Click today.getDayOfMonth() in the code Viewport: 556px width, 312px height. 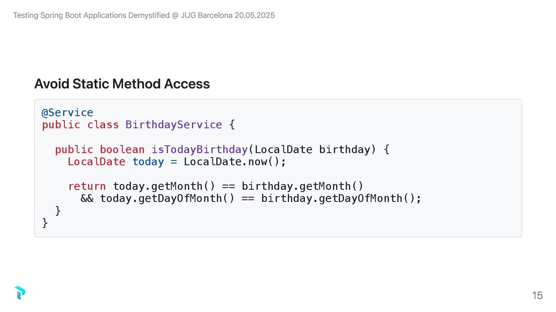tap(167, 198)
